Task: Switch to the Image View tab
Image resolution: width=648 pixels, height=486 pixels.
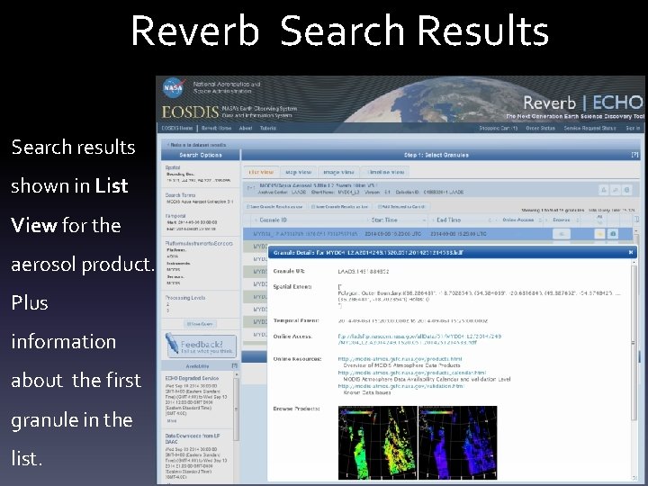Action: [338, 172]
